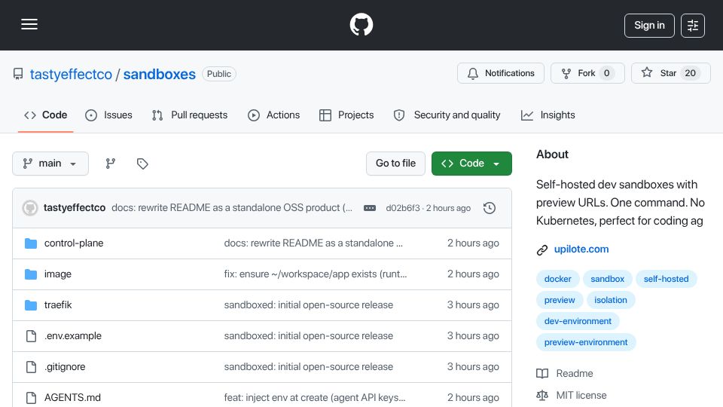
Task: Open the hamburger navigation menu
Action: click(29, 24)
